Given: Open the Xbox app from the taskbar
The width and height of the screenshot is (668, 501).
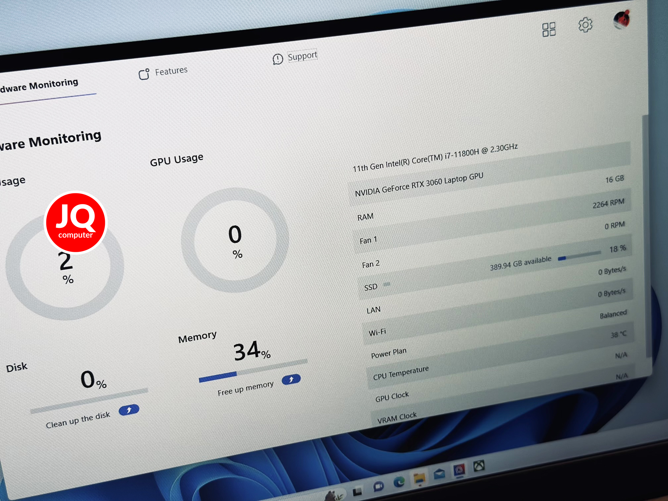Looking at the screenshot, I should click(479, 466).
